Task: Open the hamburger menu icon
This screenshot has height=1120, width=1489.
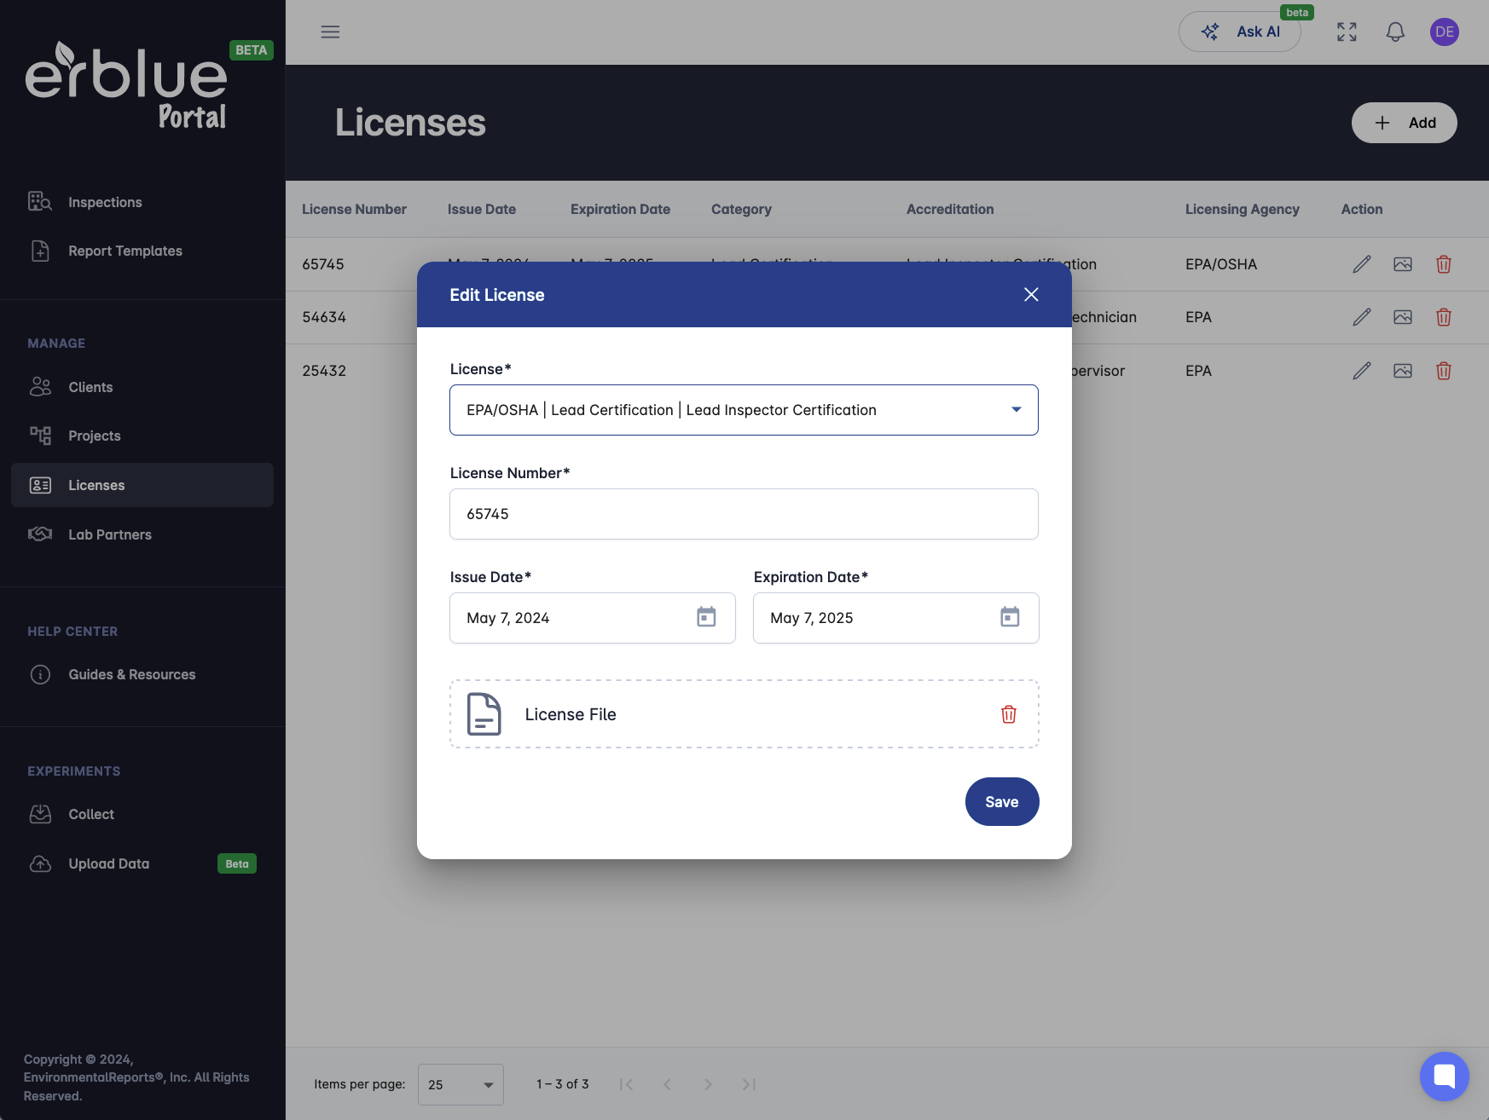Action: (330, 32)
